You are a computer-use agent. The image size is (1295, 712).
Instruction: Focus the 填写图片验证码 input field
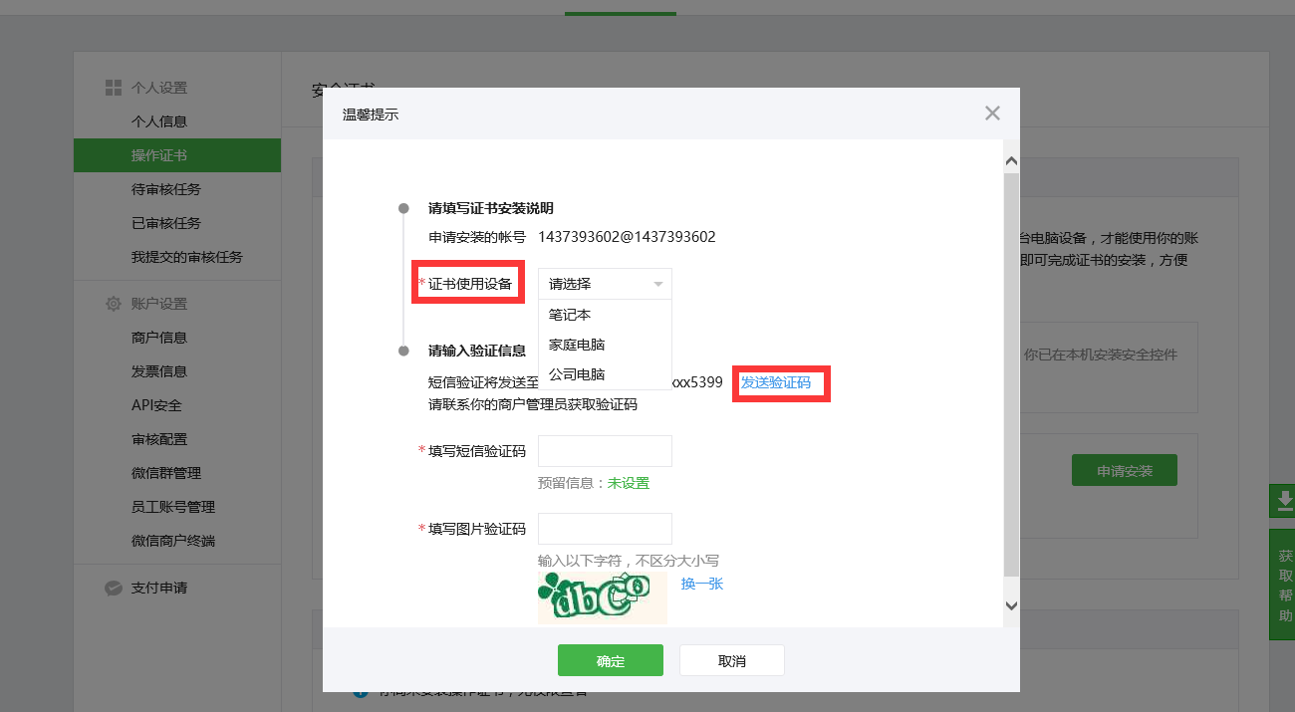tap(605, 529)
